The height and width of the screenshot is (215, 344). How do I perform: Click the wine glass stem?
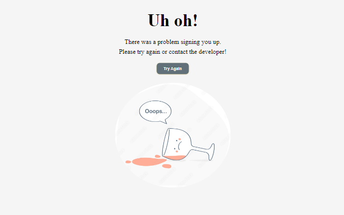200,150
